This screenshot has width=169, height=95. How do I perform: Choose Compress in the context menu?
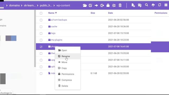click(68, 80)
